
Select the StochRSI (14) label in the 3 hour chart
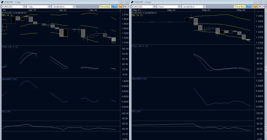click(x=139, y=79)
